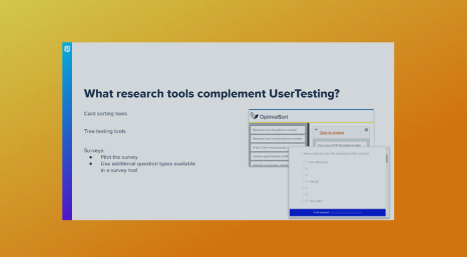
Task: Click the slide heading "What research tools complement UserTesting?"
Action: (212, 94)
